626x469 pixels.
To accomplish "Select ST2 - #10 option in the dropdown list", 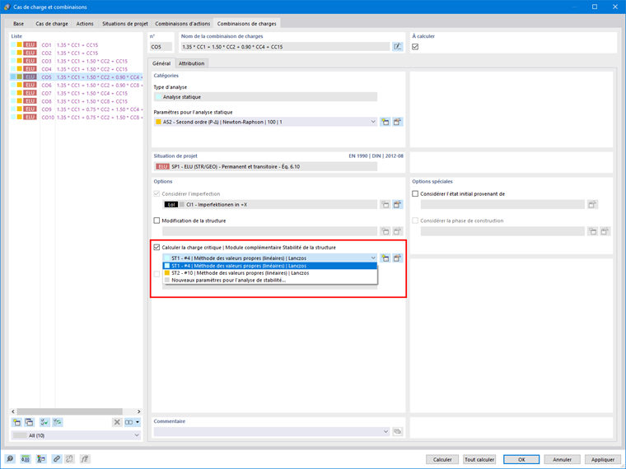I will pos(270,273).
